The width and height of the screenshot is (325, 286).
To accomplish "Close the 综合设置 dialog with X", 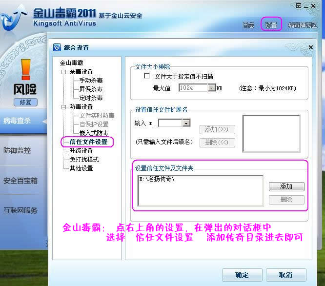I will (311, 47).
